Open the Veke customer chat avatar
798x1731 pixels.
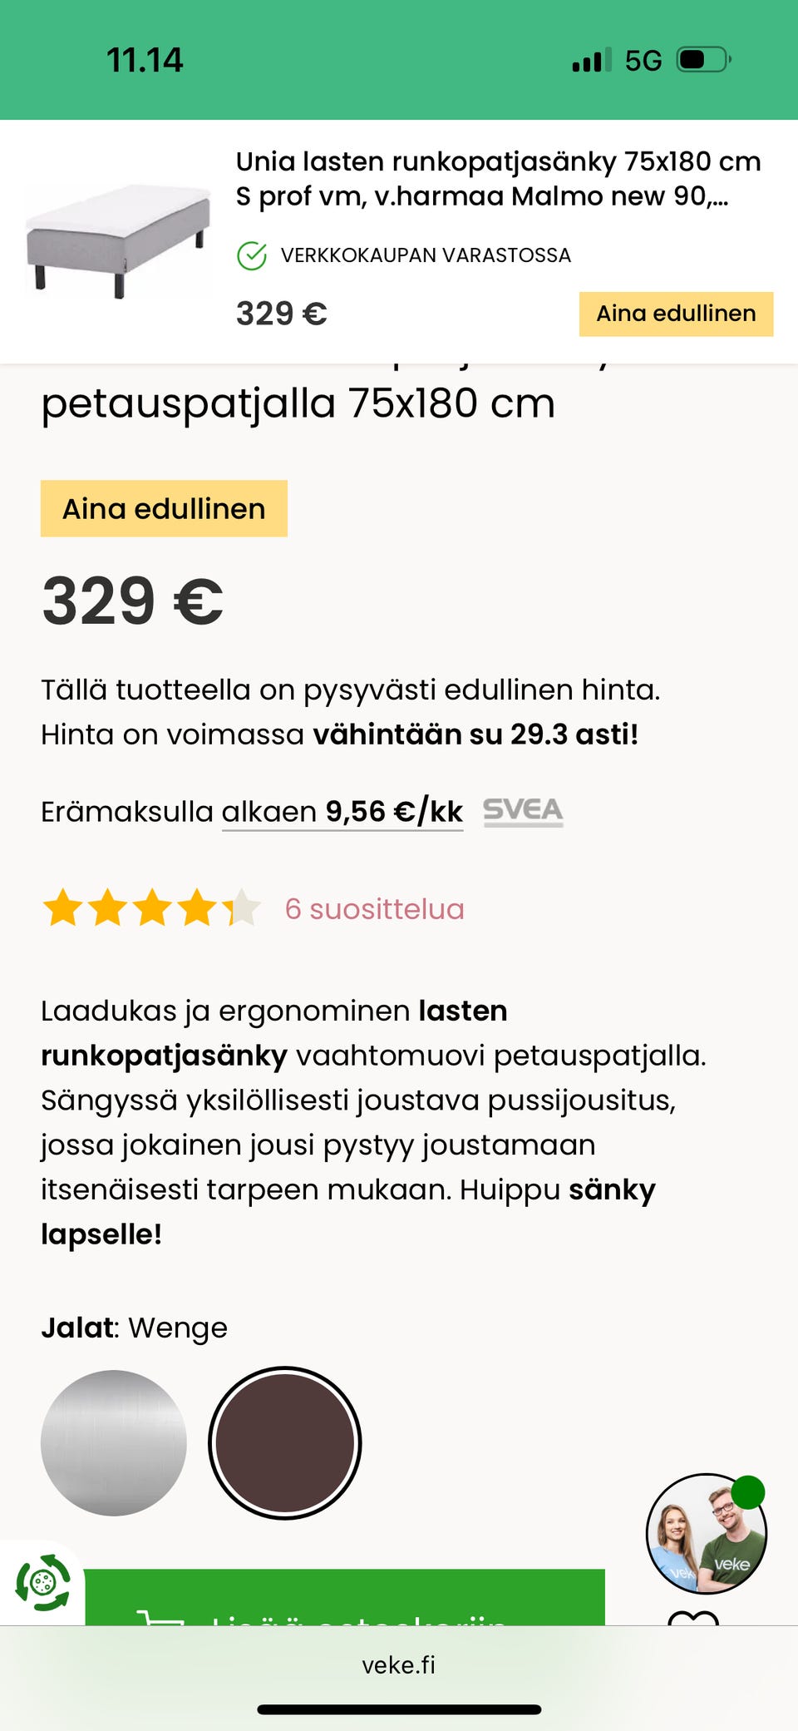click(706, 1534)
